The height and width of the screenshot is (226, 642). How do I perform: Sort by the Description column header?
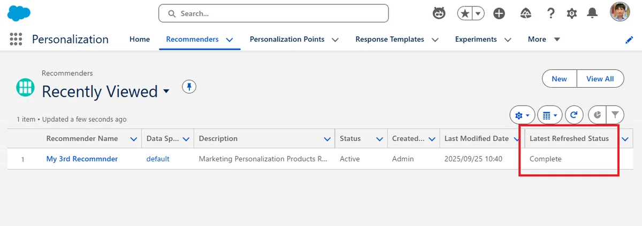click(218, 138)
